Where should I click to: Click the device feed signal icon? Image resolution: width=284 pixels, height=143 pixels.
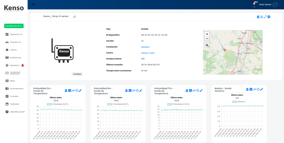point(262,17)
